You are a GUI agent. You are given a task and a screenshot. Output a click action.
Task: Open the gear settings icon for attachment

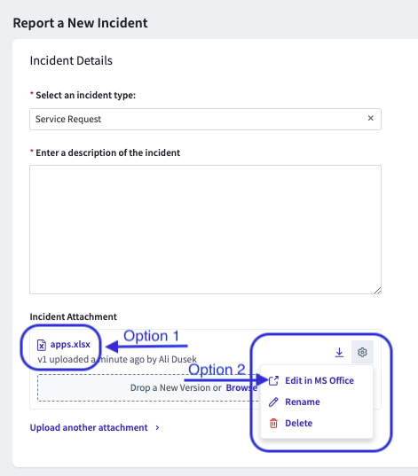point(362,352)
